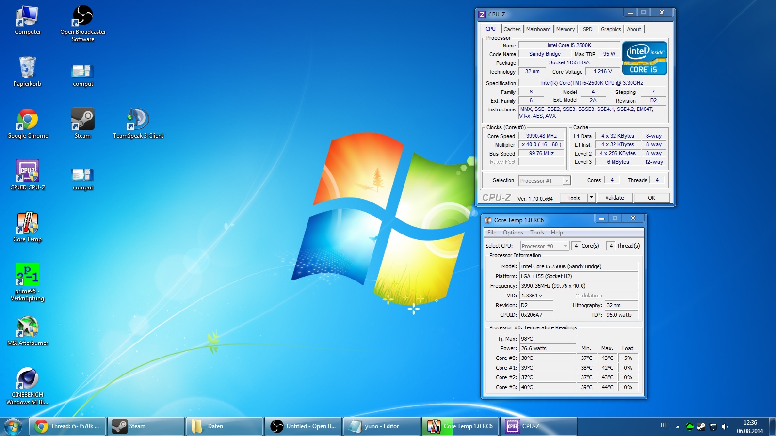Click the Steam icon in the system tray
This screenshot has width=776, height=436.
point(701,427)
